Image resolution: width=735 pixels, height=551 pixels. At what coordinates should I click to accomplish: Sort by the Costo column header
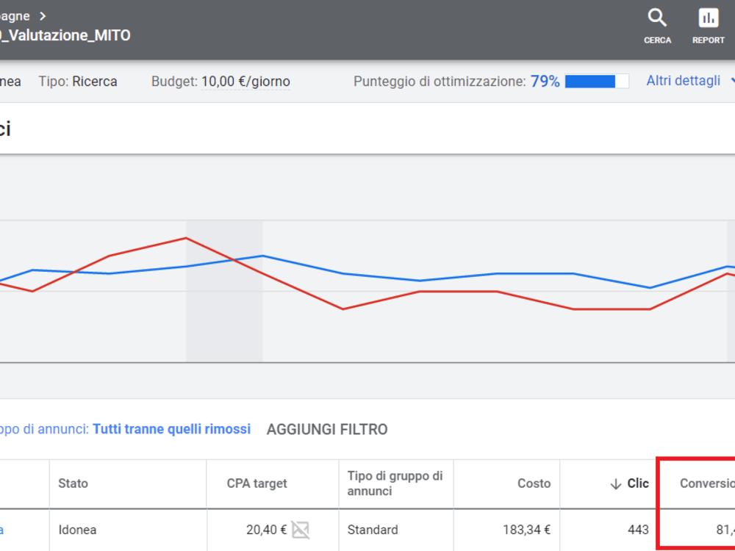click(x=534, y=483)
